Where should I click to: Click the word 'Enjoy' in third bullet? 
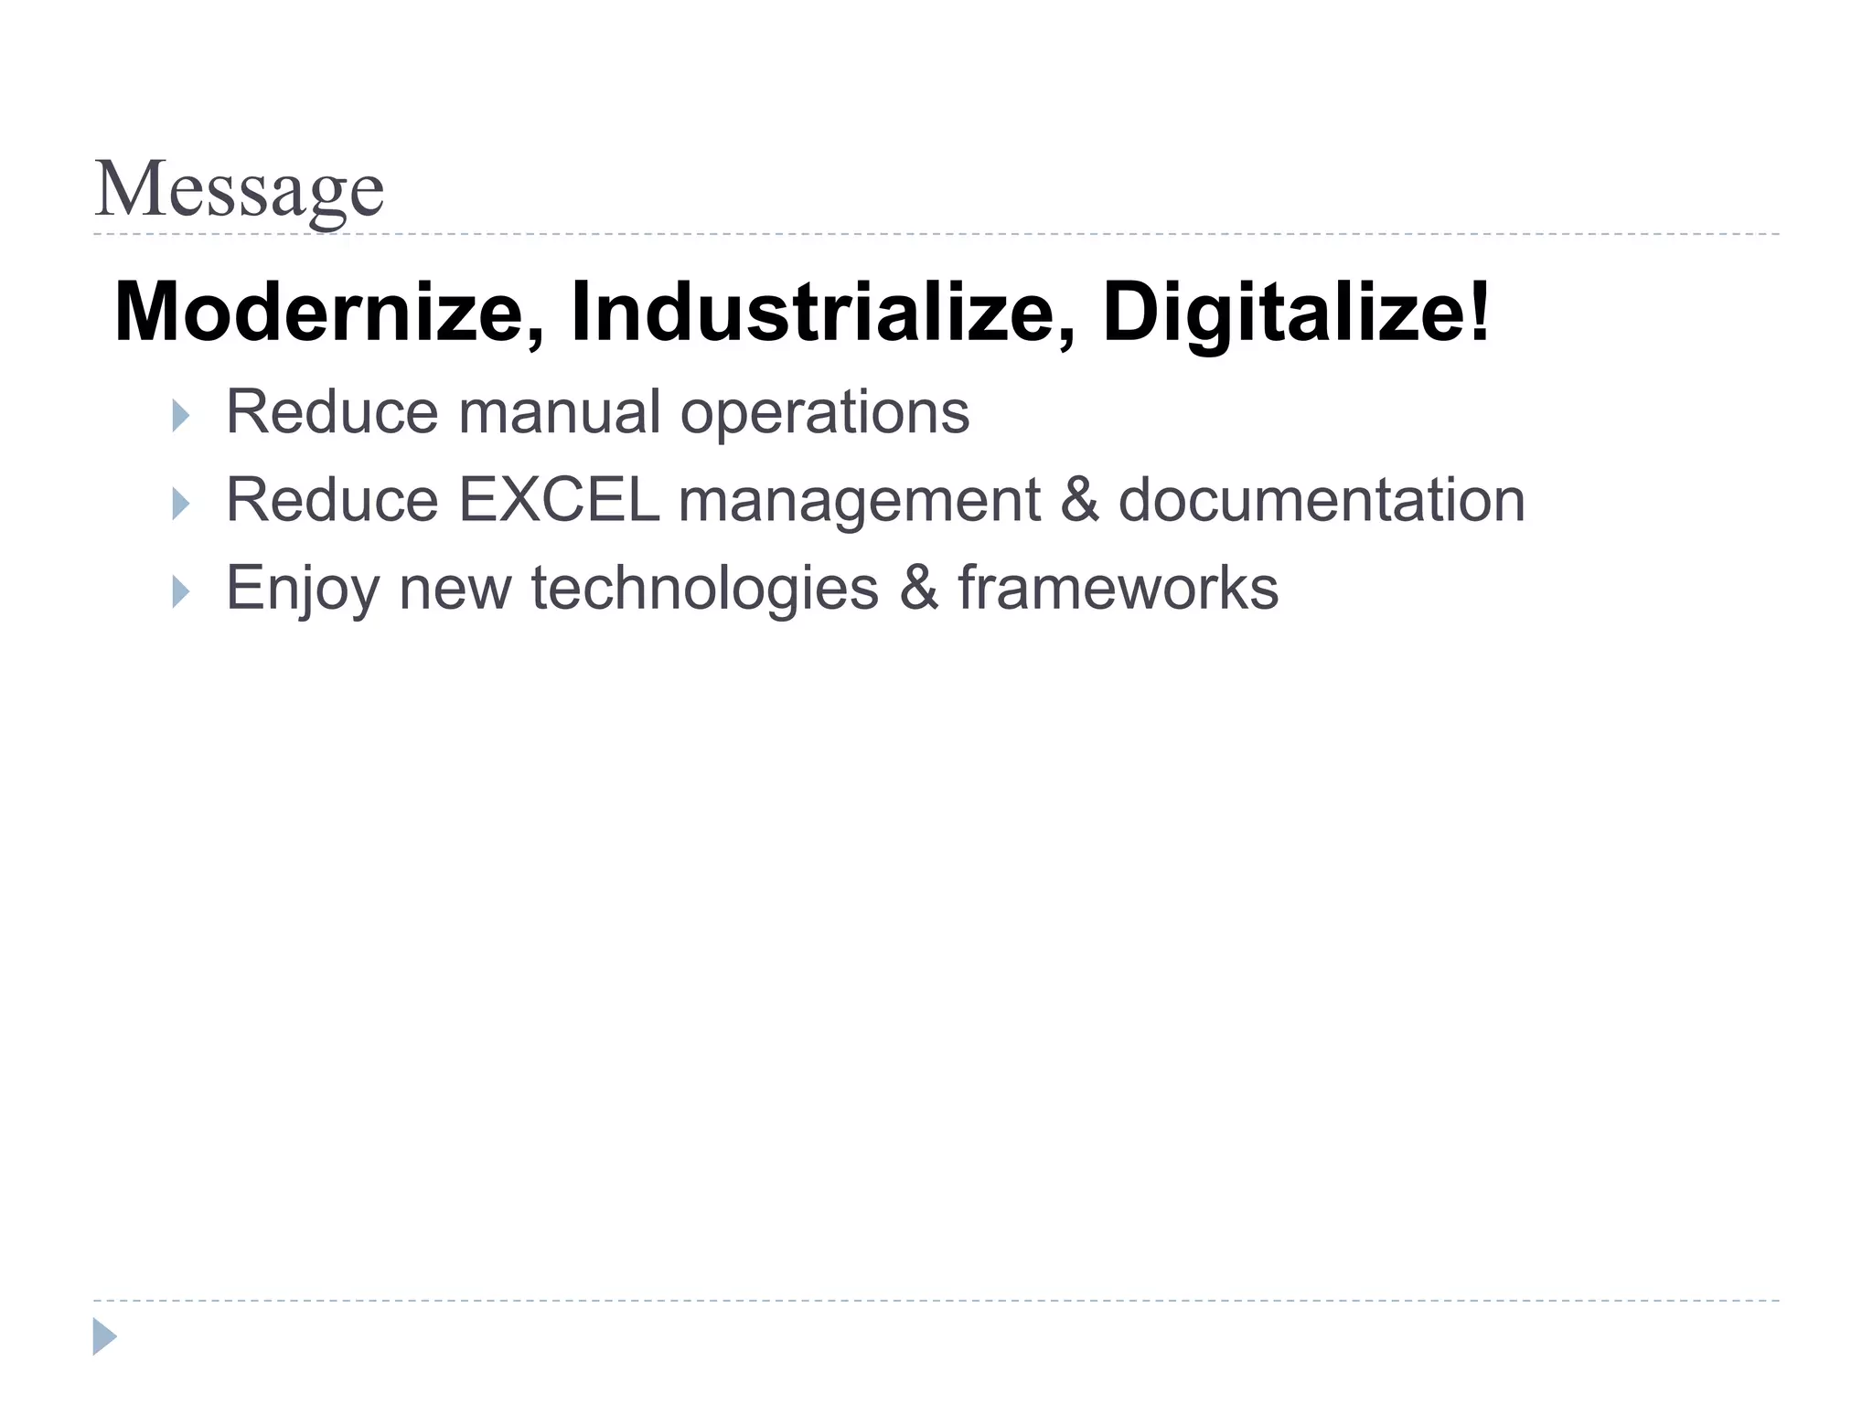pos(302,590)
